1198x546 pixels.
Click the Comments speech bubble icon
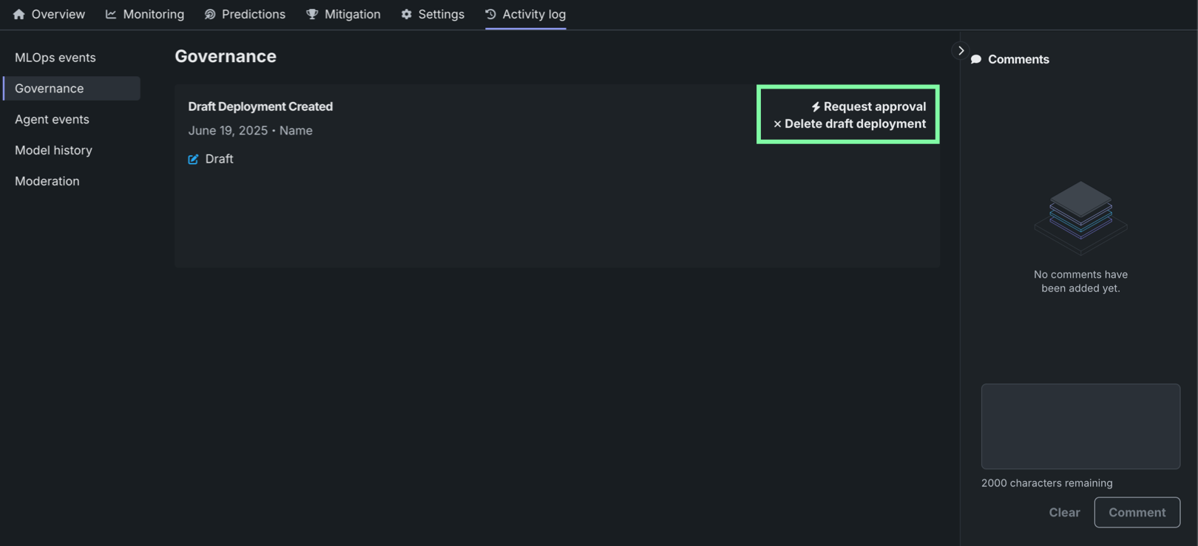(976, 59)
